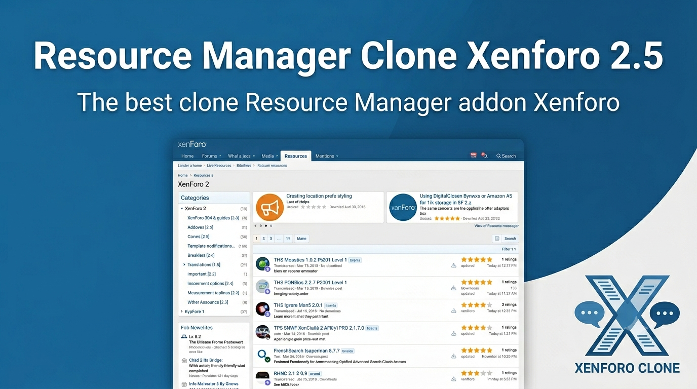Open Ratcum resources in the sub-navigation
The image size is (697, 389).
[272, 166]
